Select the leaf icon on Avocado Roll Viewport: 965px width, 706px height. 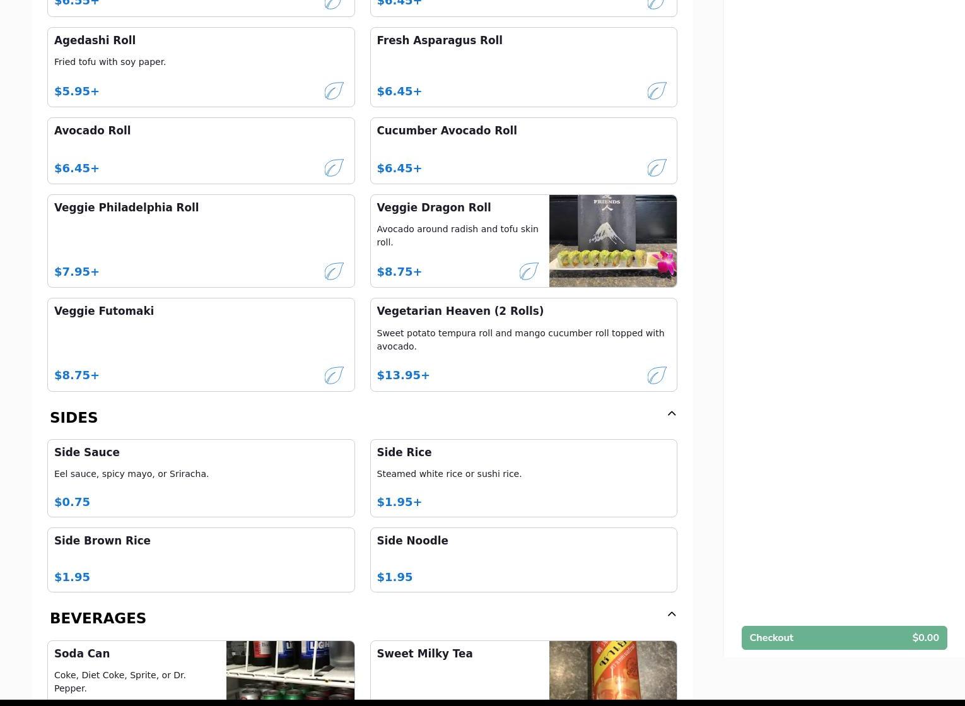[334, 168]
